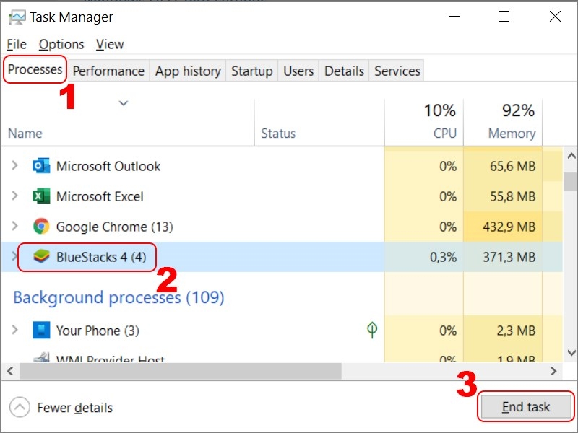Click the horizontal scrollbar left arrow

pyautogui.click(x=10, y=371)
